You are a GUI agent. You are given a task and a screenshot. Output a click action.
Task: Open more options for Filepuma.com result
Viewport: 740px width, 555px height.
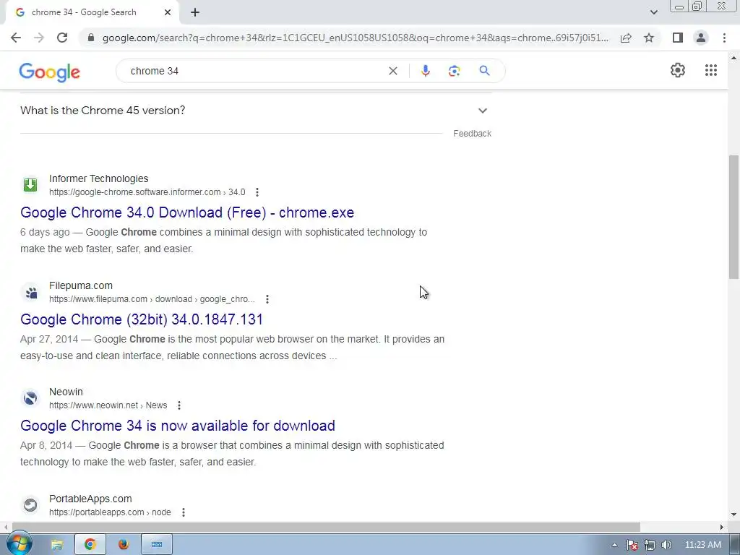tap(267, 299)
